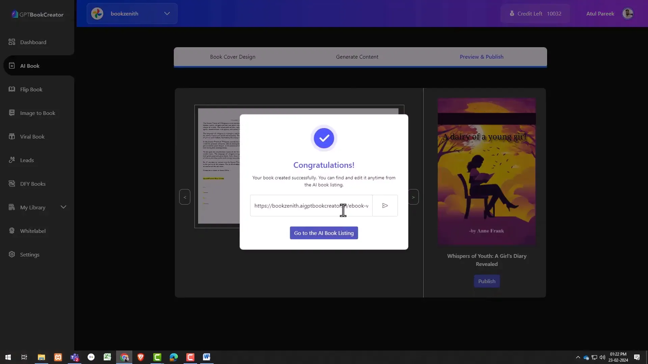Click the send arrow beside the book URL

385,206
